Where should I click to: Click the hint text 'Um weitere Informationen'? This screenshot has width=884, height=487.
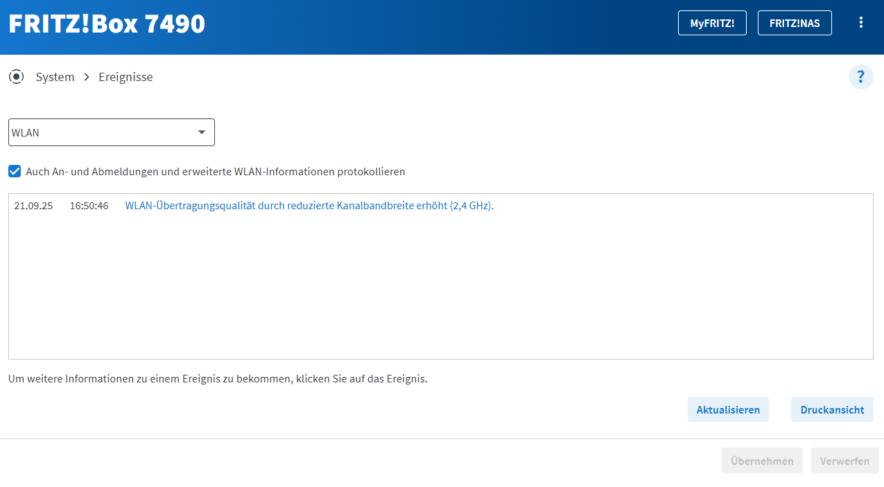218,379
